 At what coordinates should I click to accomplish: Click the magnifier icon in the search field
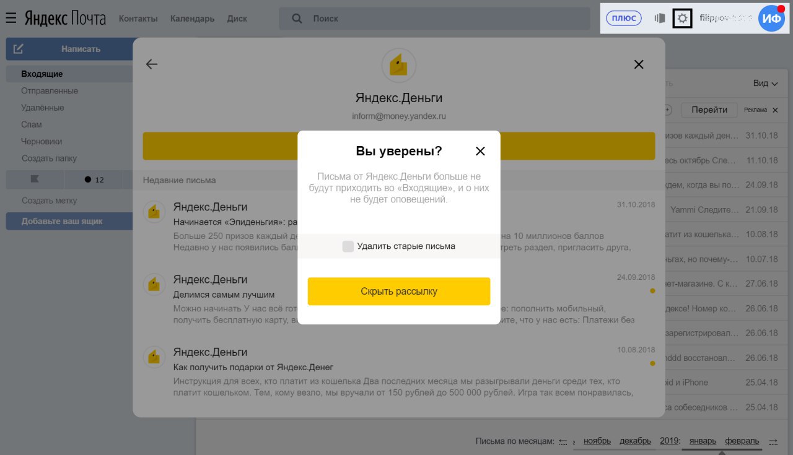click(297, 19)
